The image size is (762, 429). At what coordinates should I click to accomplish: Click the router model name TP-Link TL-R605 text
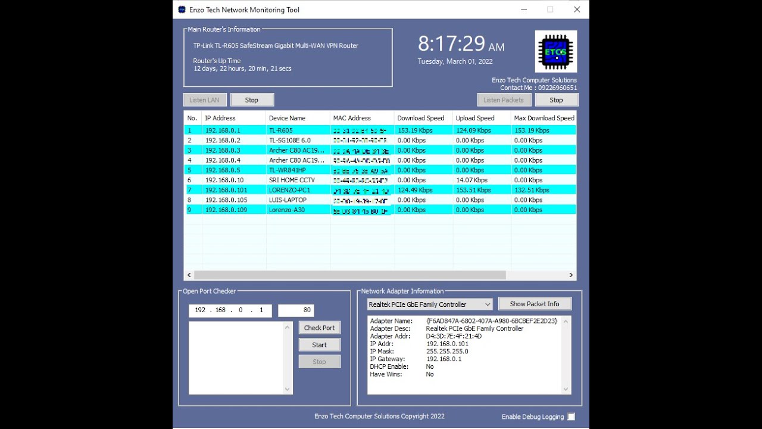[x=276, y=46]
